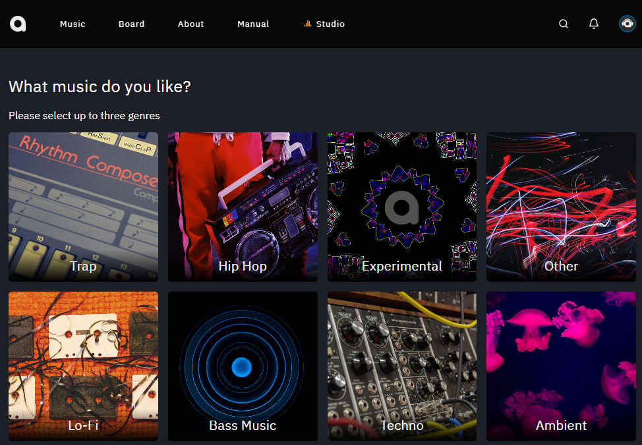
Task: Select the Techno synthesizer tile
Action: [x=401, y=366]
